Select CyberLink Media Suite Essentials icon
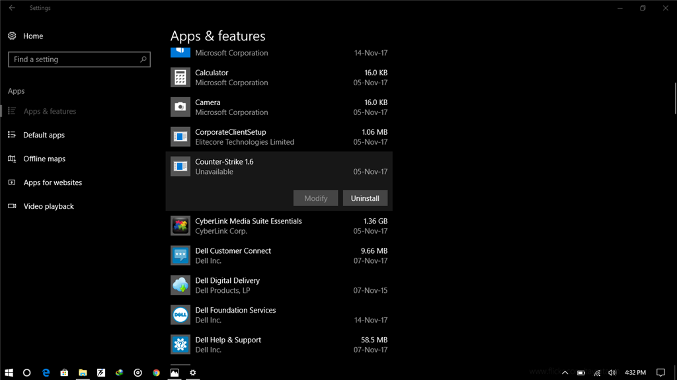Viewport: 677px width, 380px height. [180, 226]
